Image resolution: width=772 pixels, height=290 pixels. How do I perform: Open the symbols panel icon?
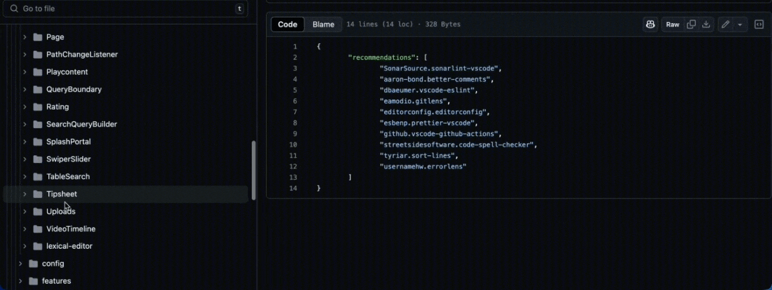[x=758, y=24]
